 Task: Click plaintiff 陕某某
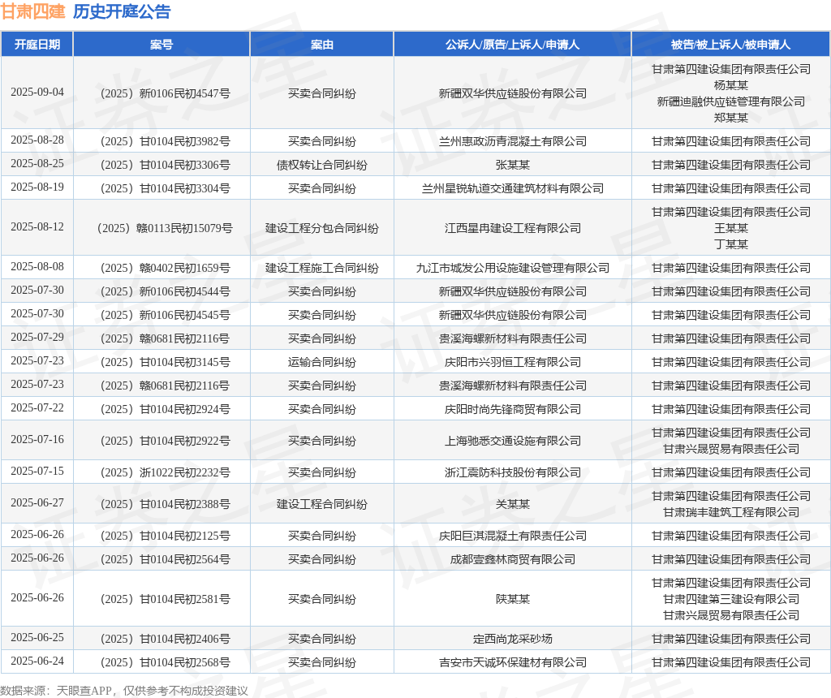(513, 600)
